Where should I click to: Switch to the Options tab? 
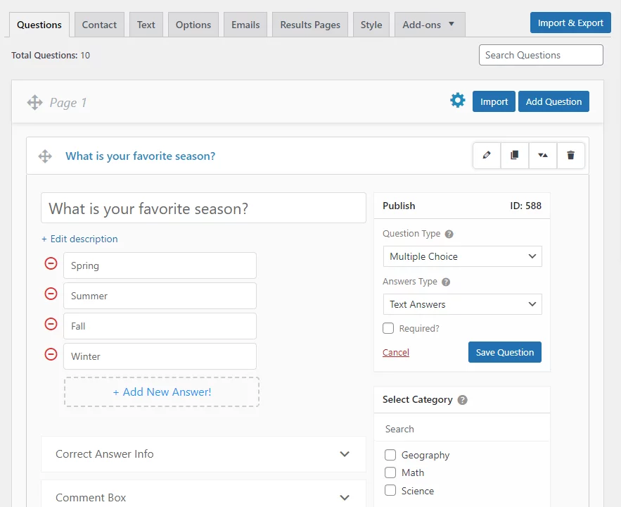(x=193, y=25)
